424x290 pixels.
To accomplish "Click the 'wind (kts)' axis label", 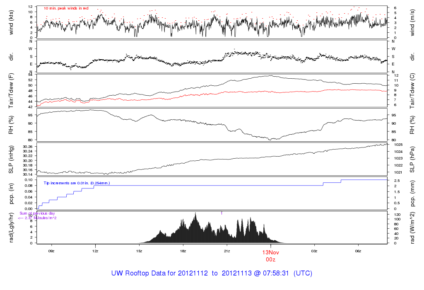I will tap(11, 22).
